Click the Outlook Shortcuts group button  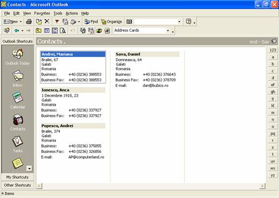pyautogui.click(x=18, y=41)
